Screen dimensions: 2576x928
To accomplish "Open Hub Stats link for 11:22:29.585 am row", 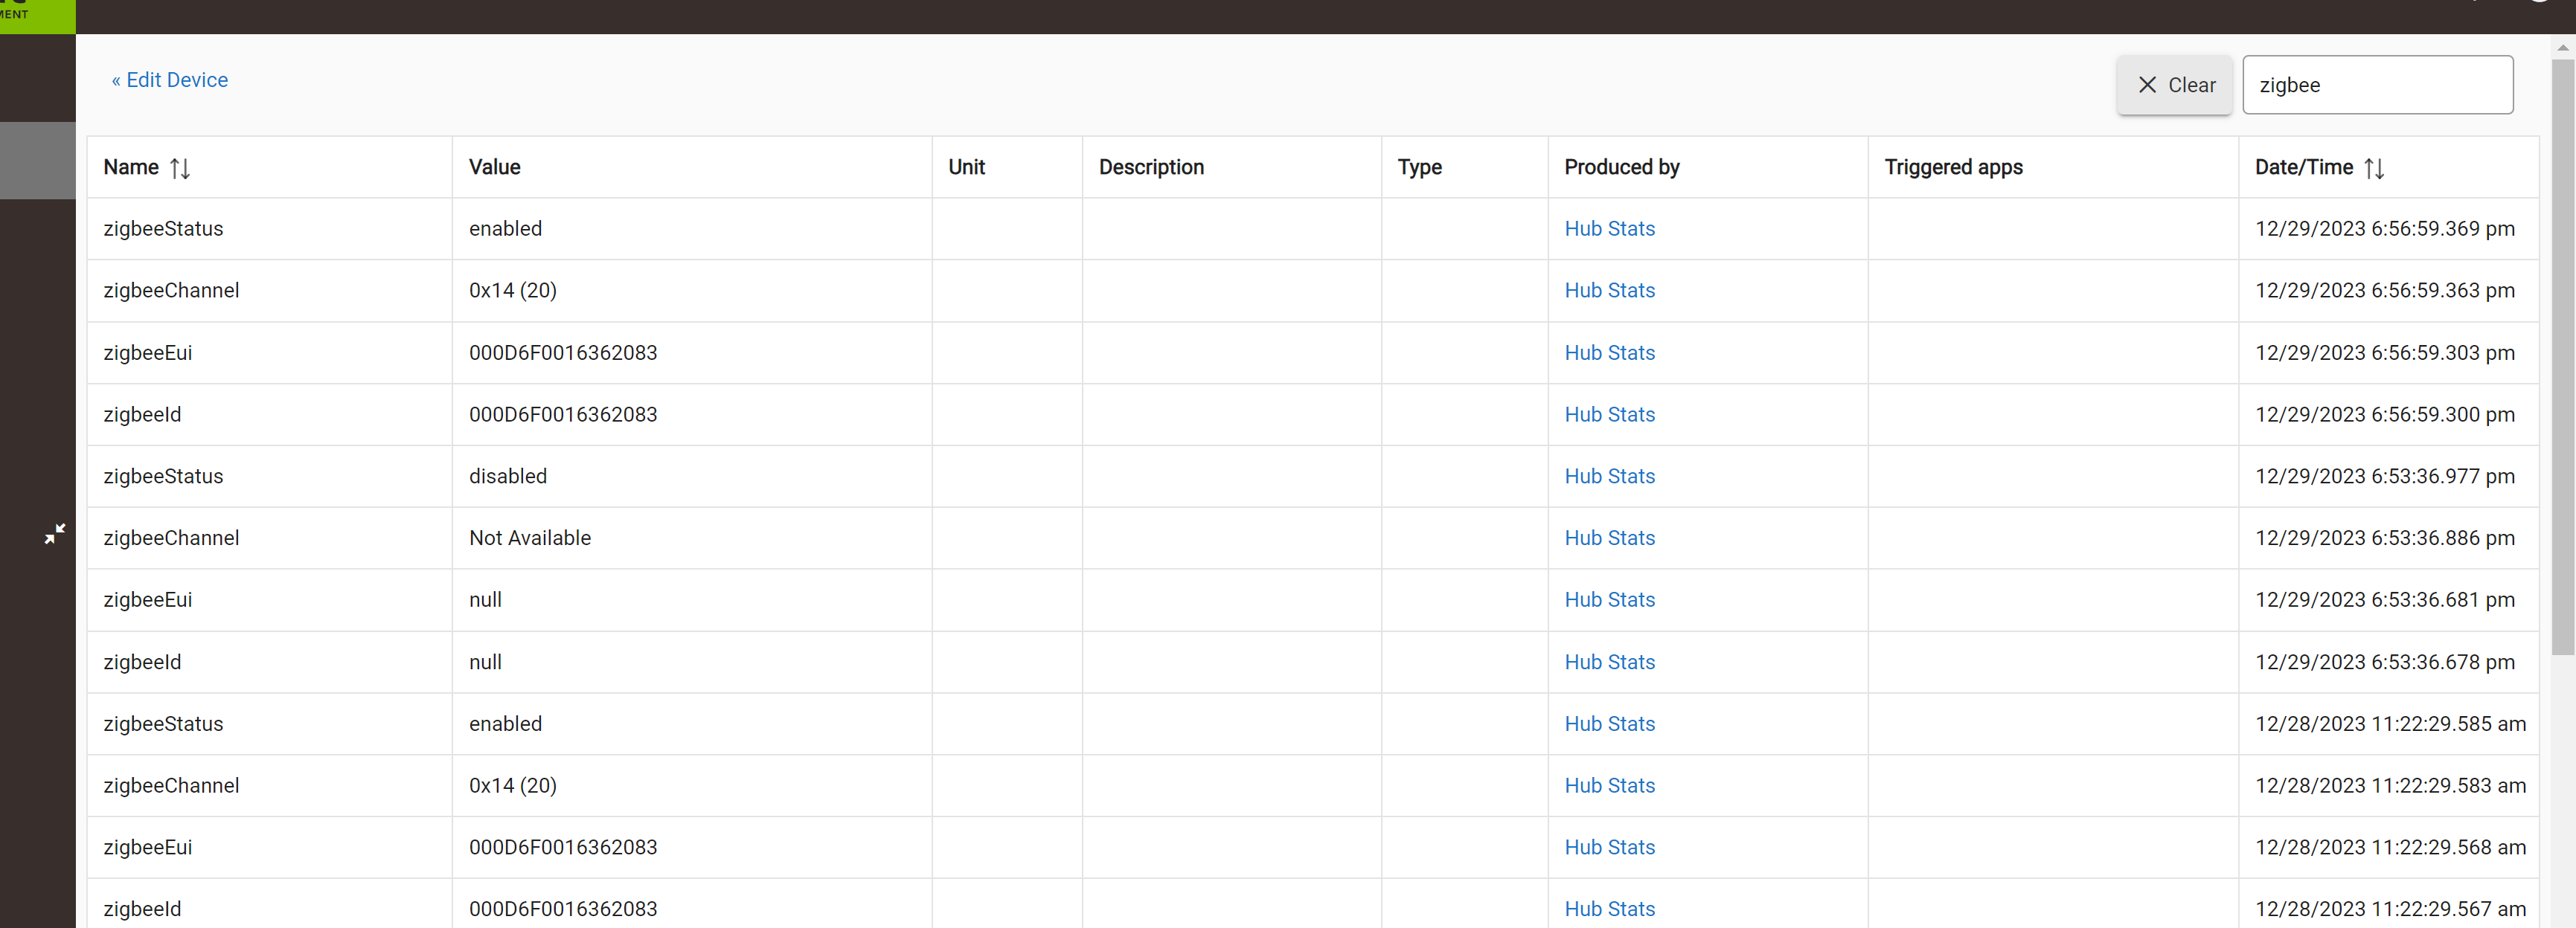I will pyautogui.click(x=1609, y=724).
